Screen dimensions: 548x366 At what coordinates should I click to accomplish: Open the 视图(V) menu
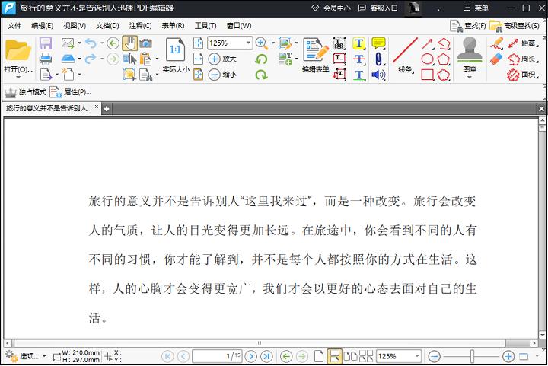tap(75, 26)
